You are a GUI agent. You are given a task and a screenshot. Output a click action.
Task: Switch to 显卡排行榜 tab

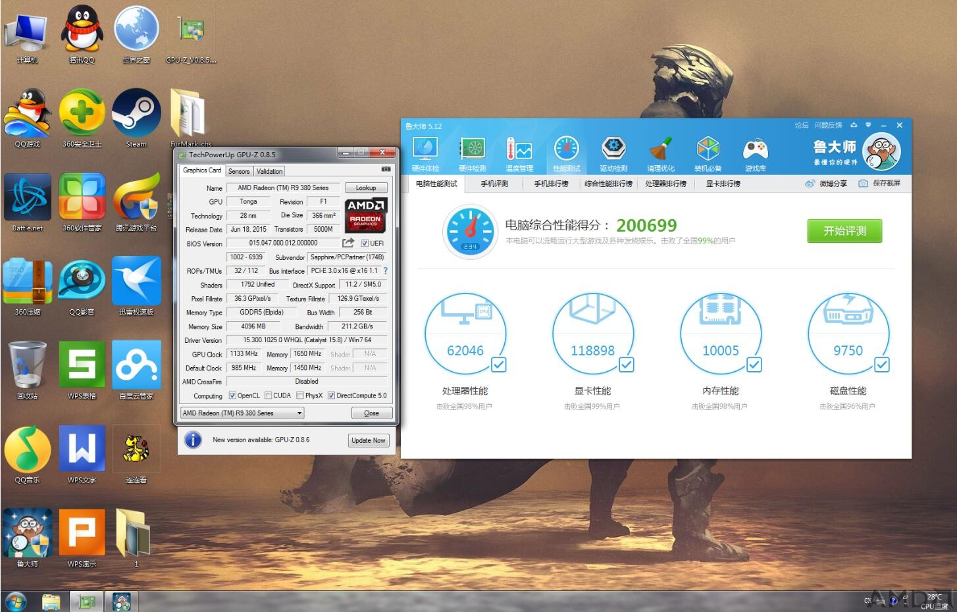pos(723,184)
